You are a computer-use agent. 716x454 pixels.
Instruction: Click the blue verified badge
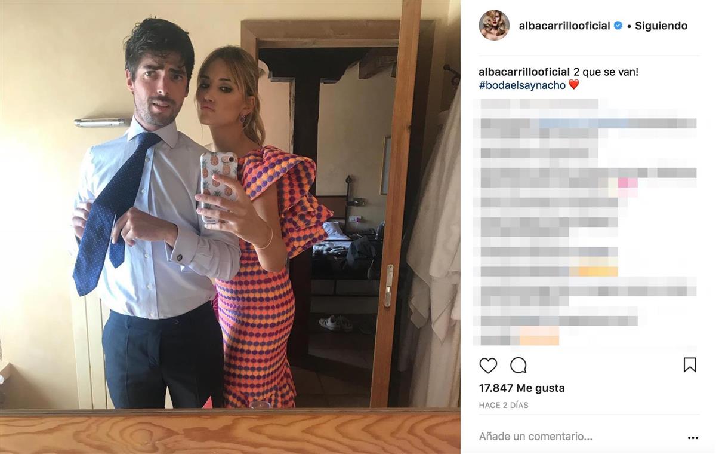tap(618, 26)
